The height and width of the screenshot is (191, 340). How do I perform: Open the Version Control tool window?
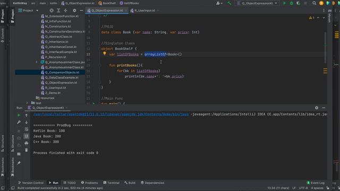tap(31, 183)
